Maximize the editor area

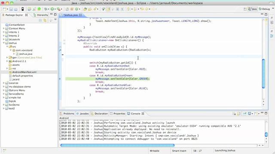pyautogui.click(x=266, y=15)
